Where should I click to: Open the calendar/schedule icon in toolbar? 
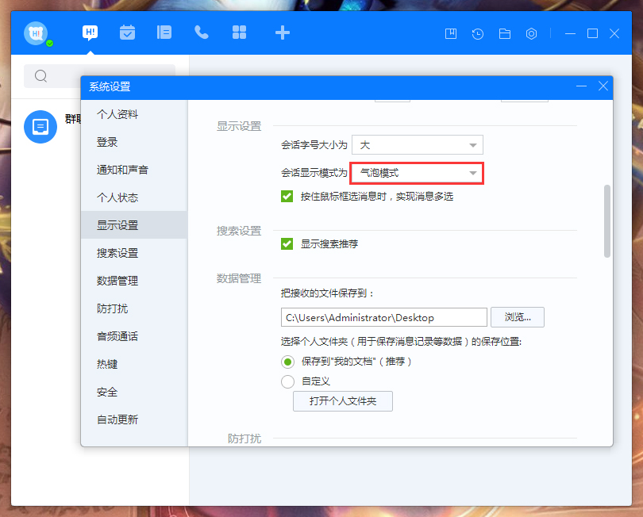click(126, 33)
